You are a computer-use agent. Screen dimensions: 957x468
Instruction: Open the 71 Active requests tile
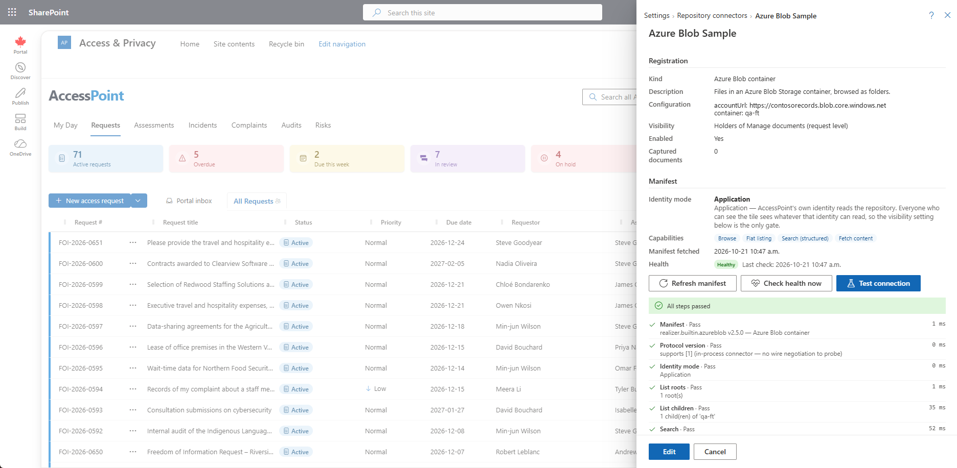click(106, 159)
